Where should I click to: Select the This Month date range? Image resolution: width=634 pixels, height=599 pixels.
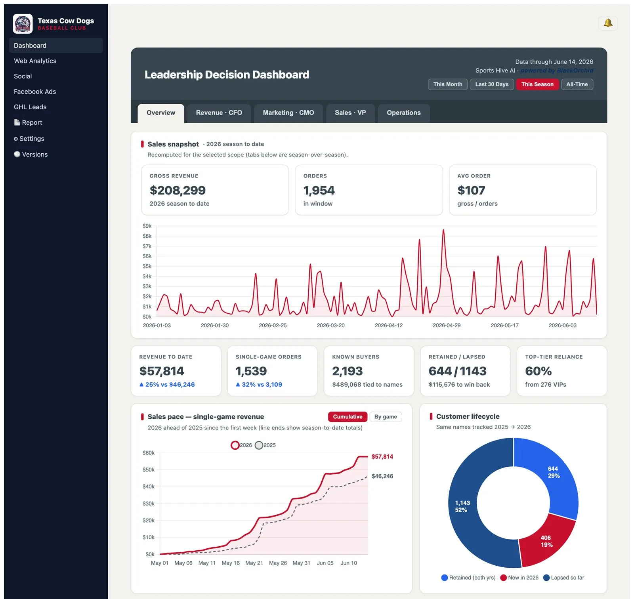point(448,84)
